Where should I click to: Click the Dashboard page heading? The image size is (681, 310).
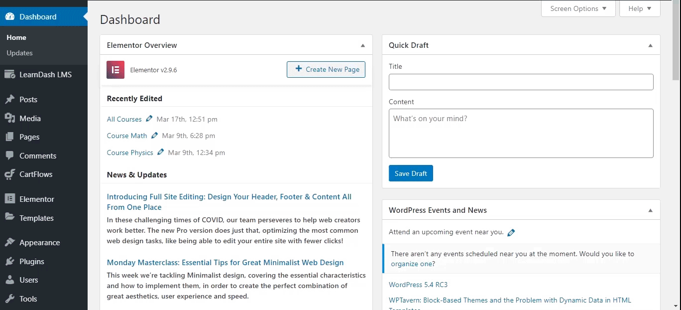(x=130, y=20)
